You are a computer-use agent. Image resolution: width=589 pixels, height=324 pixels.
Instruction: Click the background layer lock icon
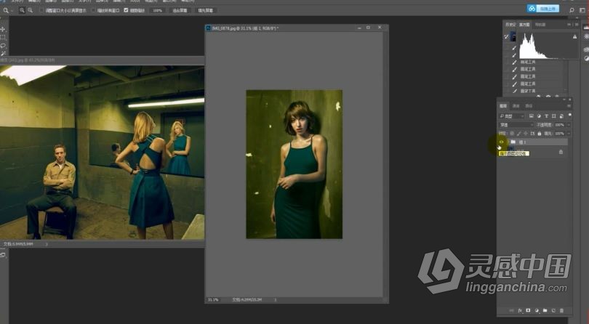(x=561, y=152)
